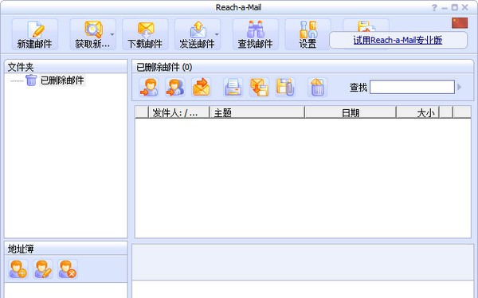Click the arrow button right of the search field
The height and width of the screenshot is (298, 478).
[x=460, y=87]
